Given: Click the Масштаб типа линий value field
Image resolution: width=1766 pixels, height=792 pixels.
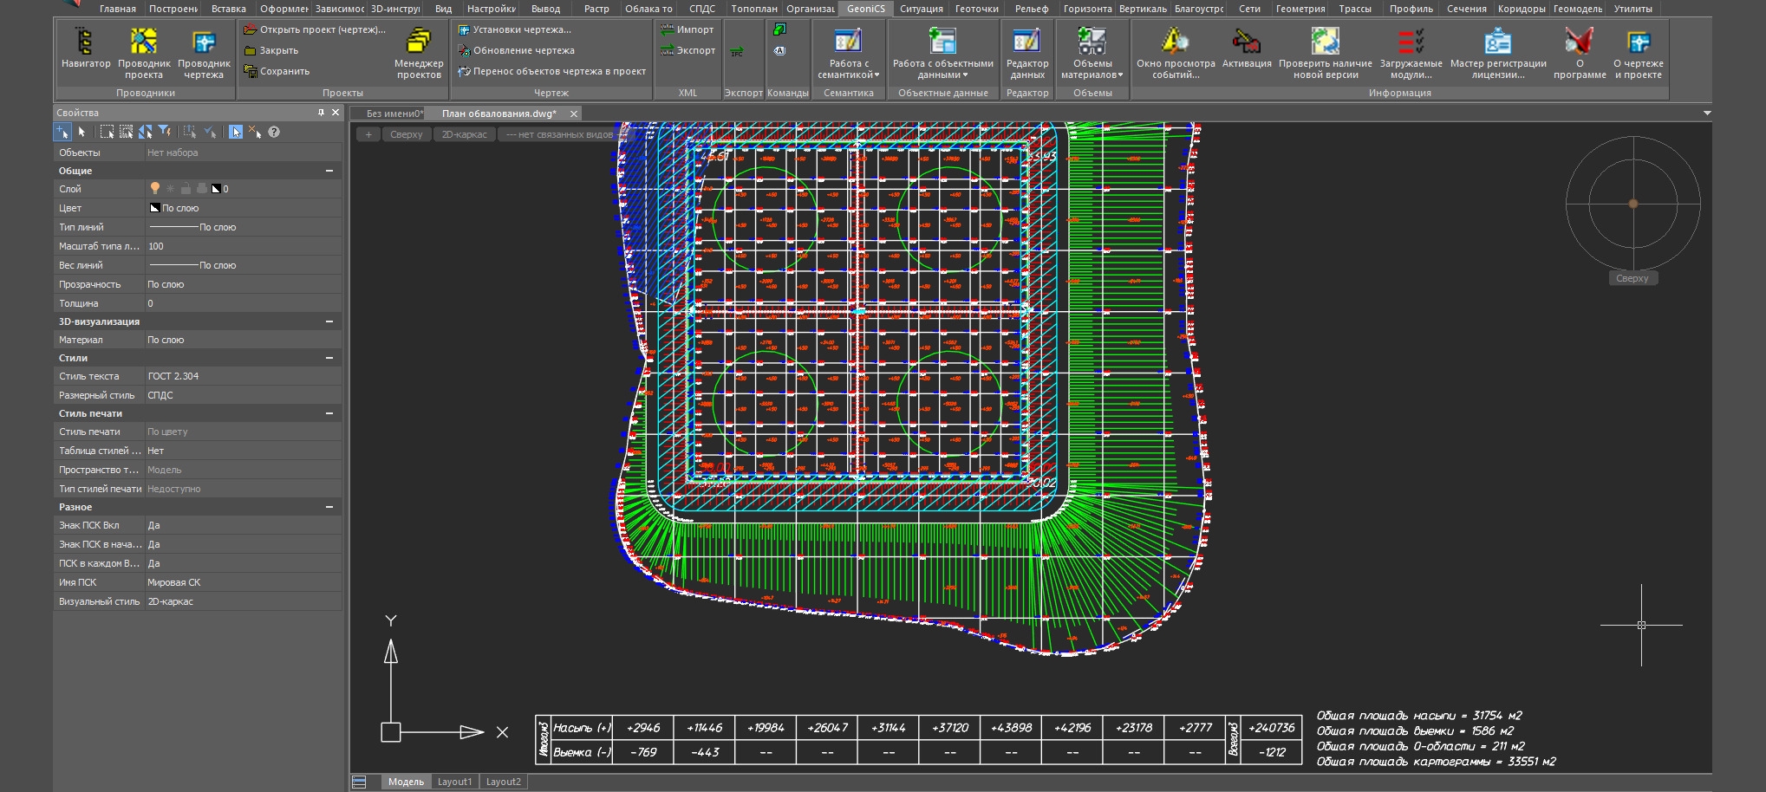Looking at the screenshot, I should 243,246.
